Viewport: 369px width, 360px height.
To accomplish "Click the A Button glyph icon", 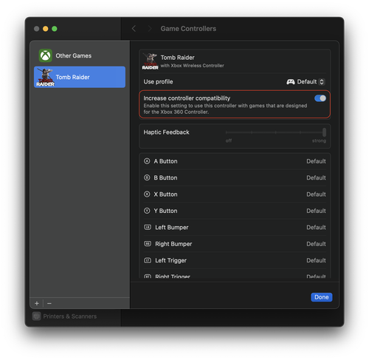I will [x=147, y=161].
